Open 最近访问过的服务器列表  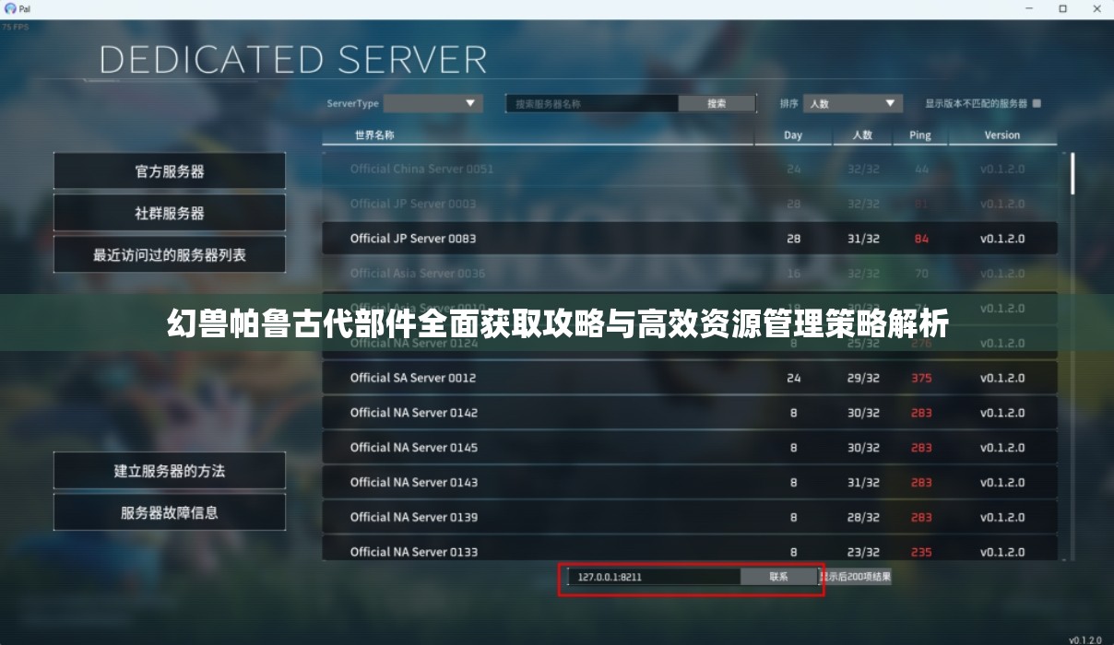(x=170, y=254)
